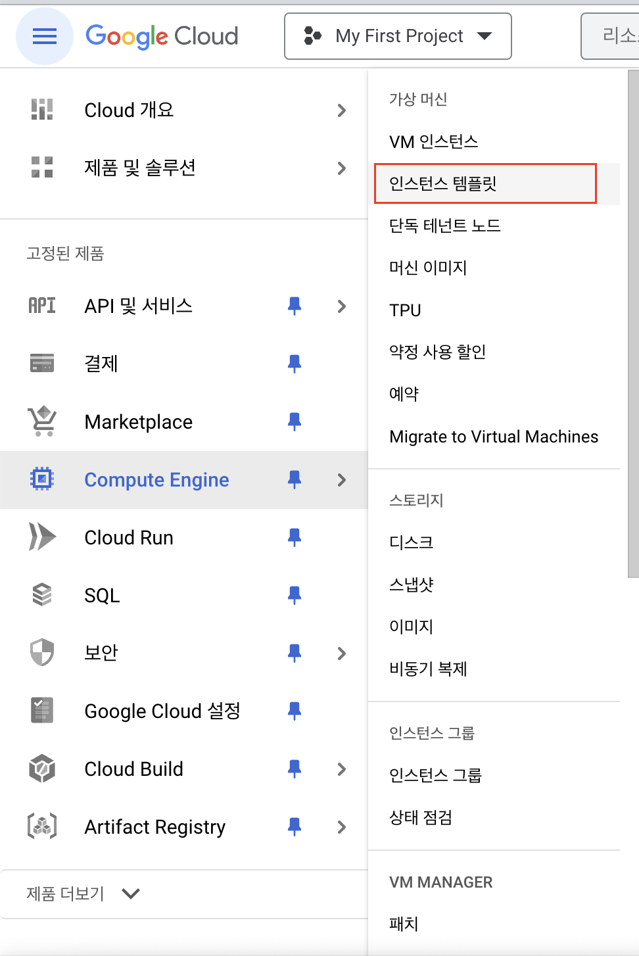This screenshot has height=956, width=639.
Task: Click the Google Cloud 설정 label
Action: pos(162,711)
